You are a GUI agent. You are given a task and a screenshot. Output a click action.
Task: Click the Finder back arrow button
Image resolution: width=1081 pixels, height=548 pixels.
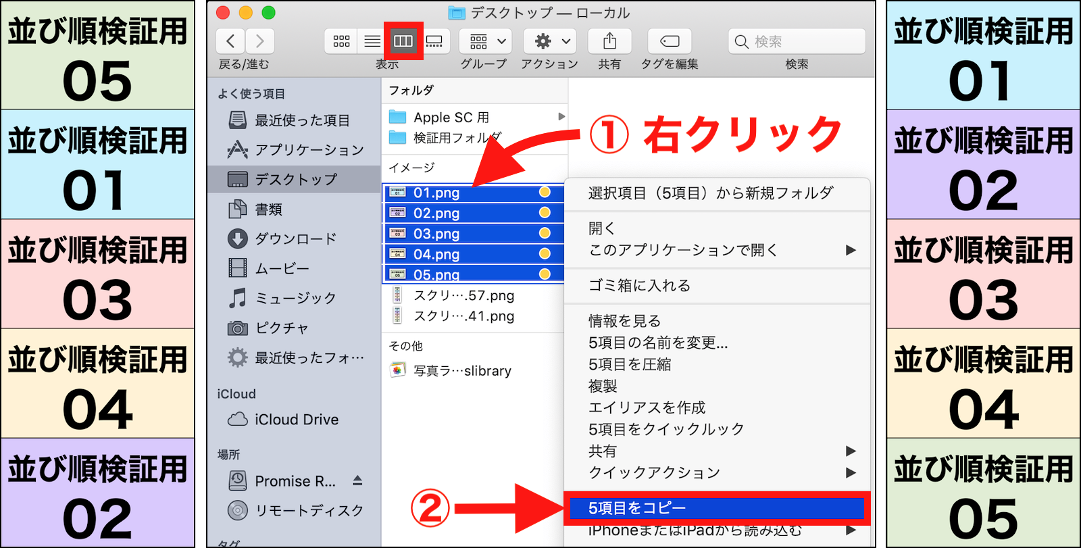coord(230,41)
